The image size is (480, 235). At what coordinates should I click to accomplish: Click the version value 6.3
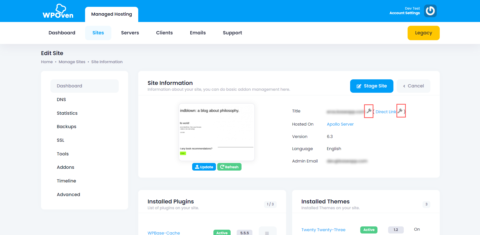(330, 136)
